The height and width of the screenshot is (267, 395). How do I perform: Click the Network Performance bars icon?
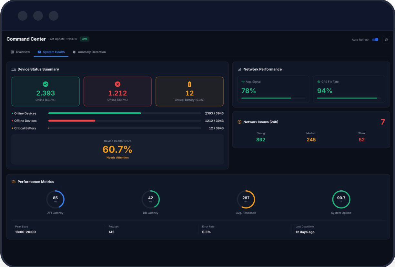pyautogui.click(x=239, y=69)
